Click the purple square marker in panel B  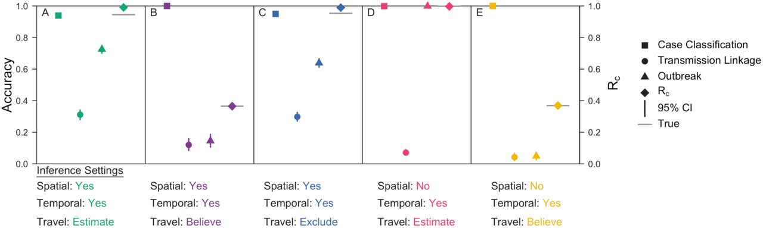tap(167, 6)
